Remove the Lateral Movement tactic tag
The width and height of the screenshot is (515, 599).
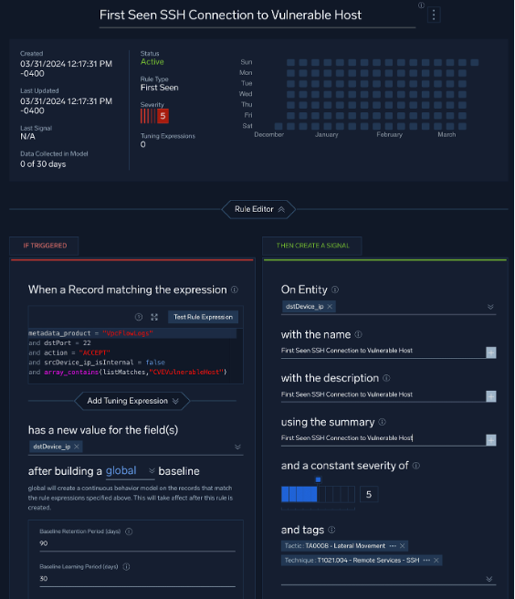[x=403, y=546]
